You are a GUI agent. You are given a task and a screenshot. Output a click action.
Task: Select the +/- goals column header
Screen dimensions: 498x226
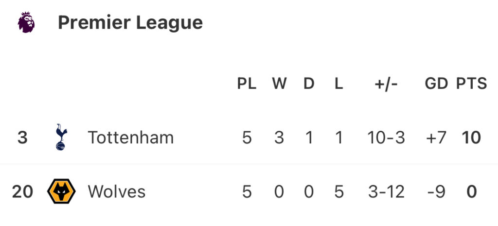(x=386, y=84)
